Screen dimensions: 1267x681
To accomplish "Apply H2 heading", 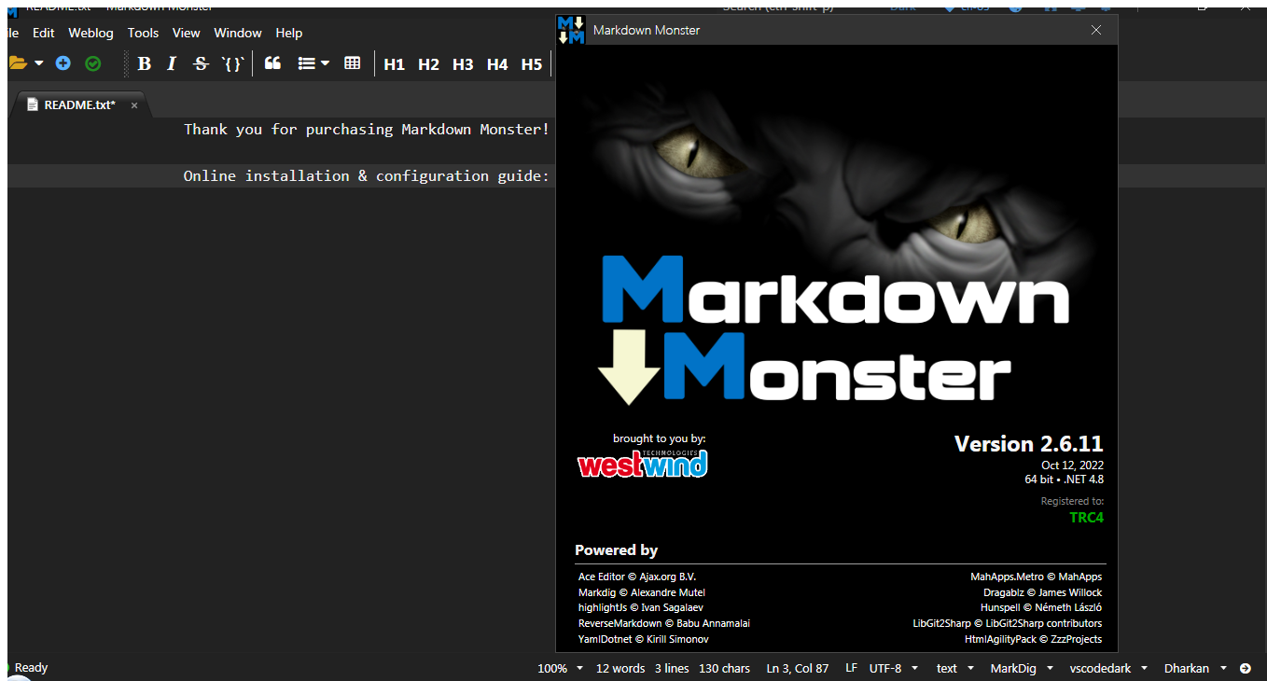I will (x=428, y=64).
